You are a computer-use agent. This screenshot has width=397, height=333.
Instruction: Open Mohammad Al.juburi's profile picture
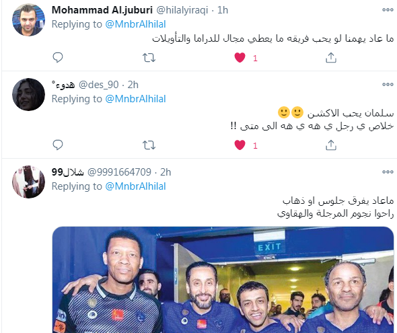click(29, 20)
